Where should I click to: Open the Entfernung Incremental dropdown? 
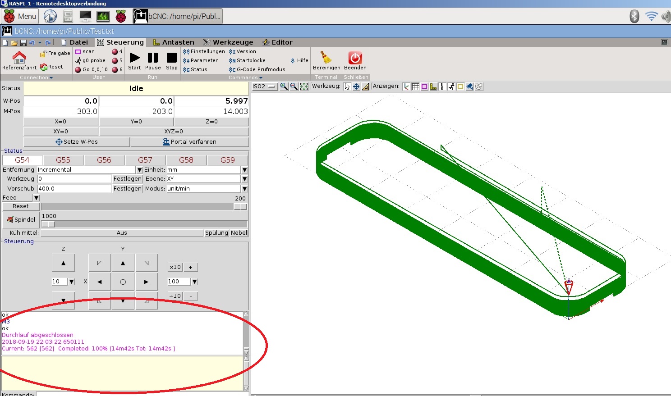[x=139, y=170]
